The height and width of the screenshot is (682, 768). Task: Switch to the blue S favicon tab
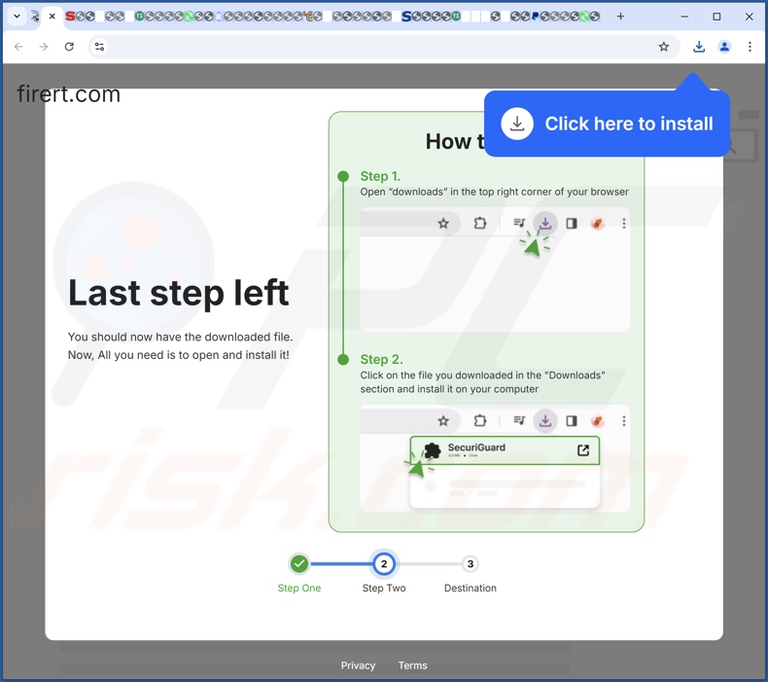click(x=406, y=17)
